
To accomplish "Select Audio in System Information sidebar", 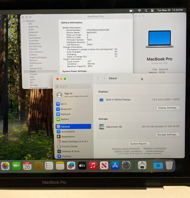I will [x=31, y=29].
